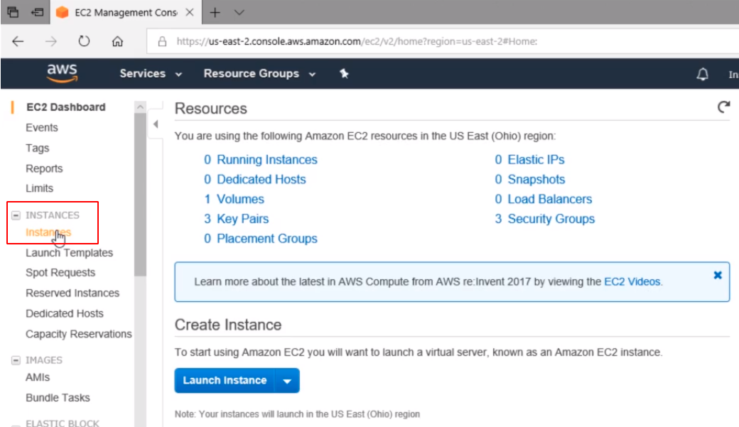Viewport: 739px width, 427px height.
Task: Open the Services menu
Action: [151, 74]
